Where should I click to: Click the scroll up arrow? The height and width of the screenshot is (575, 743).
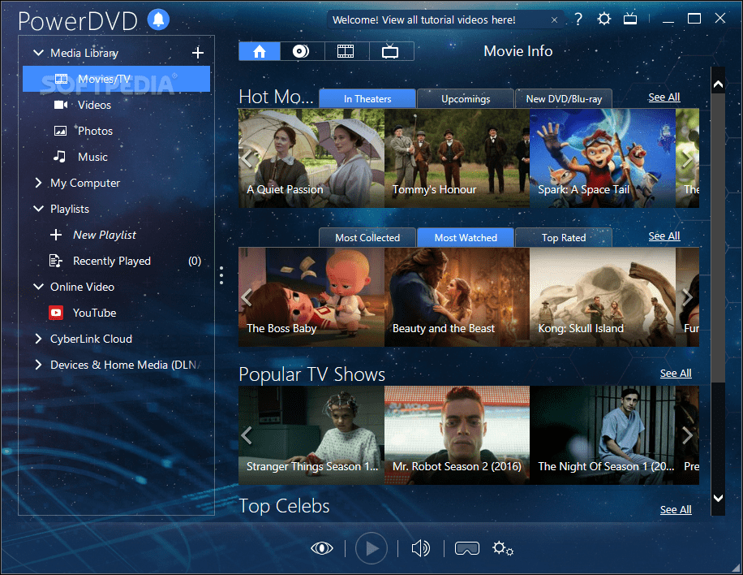(x=719, y=84)
